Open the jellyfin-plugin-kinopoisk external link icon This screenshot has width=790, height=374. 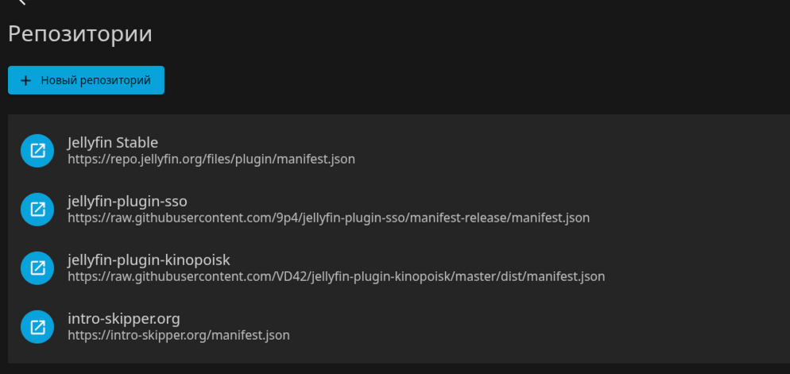coord(37,268)
